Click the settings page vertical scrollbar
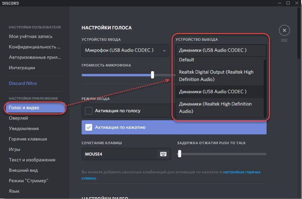This screenshot has width=302, height=199. pyautogui.click(x=299, y=33)
